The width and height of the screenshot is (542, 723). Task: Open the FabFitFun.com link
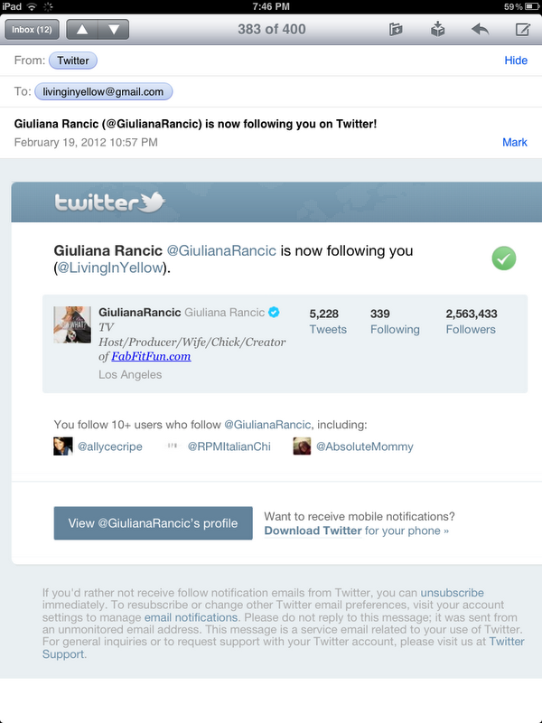click(151, 356)
